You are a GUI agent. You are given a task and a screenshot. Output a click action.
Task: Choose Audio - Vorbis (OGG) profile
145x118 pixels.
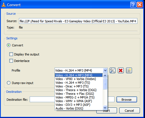[79, 108]
